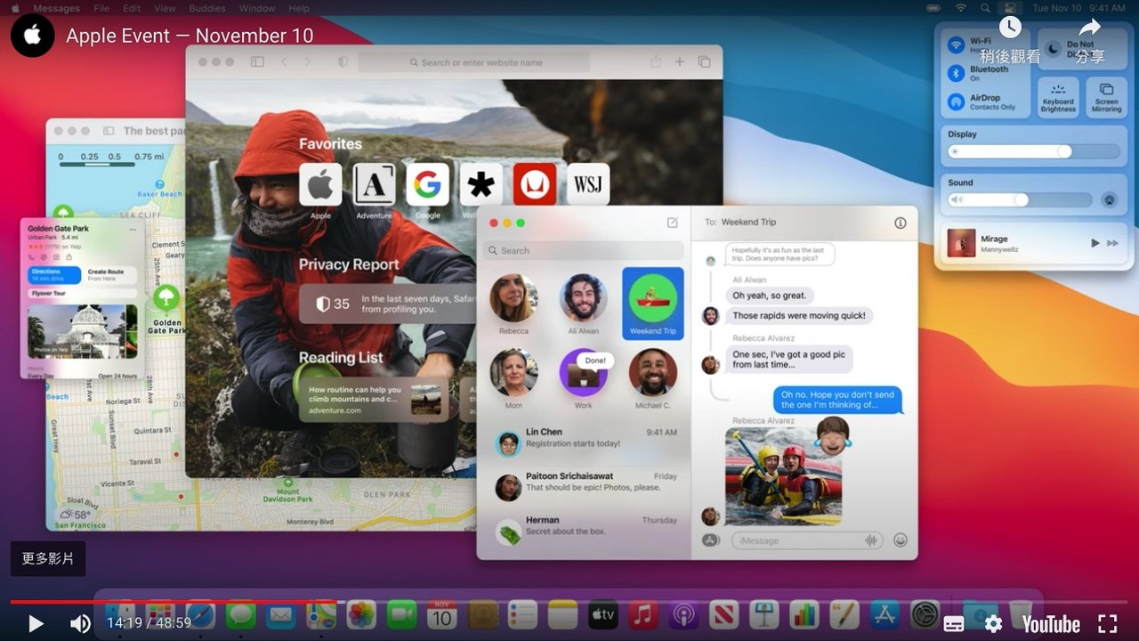Screen dimensions: 1139x641
Task: Click the Display brightness slider
Action: point(1033,151)
